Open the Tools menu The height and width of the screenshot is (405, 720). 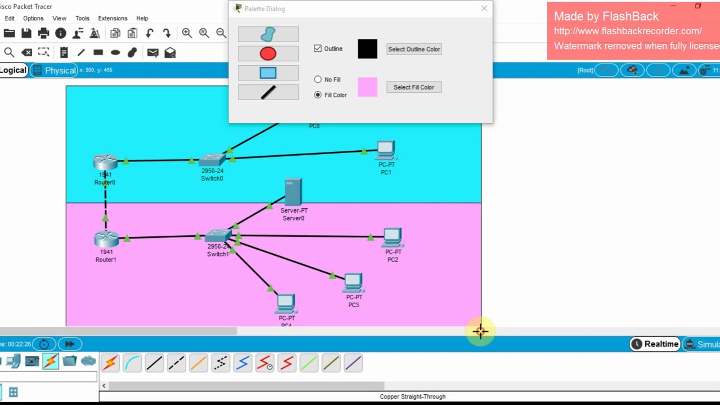click(x=82, y=18)
